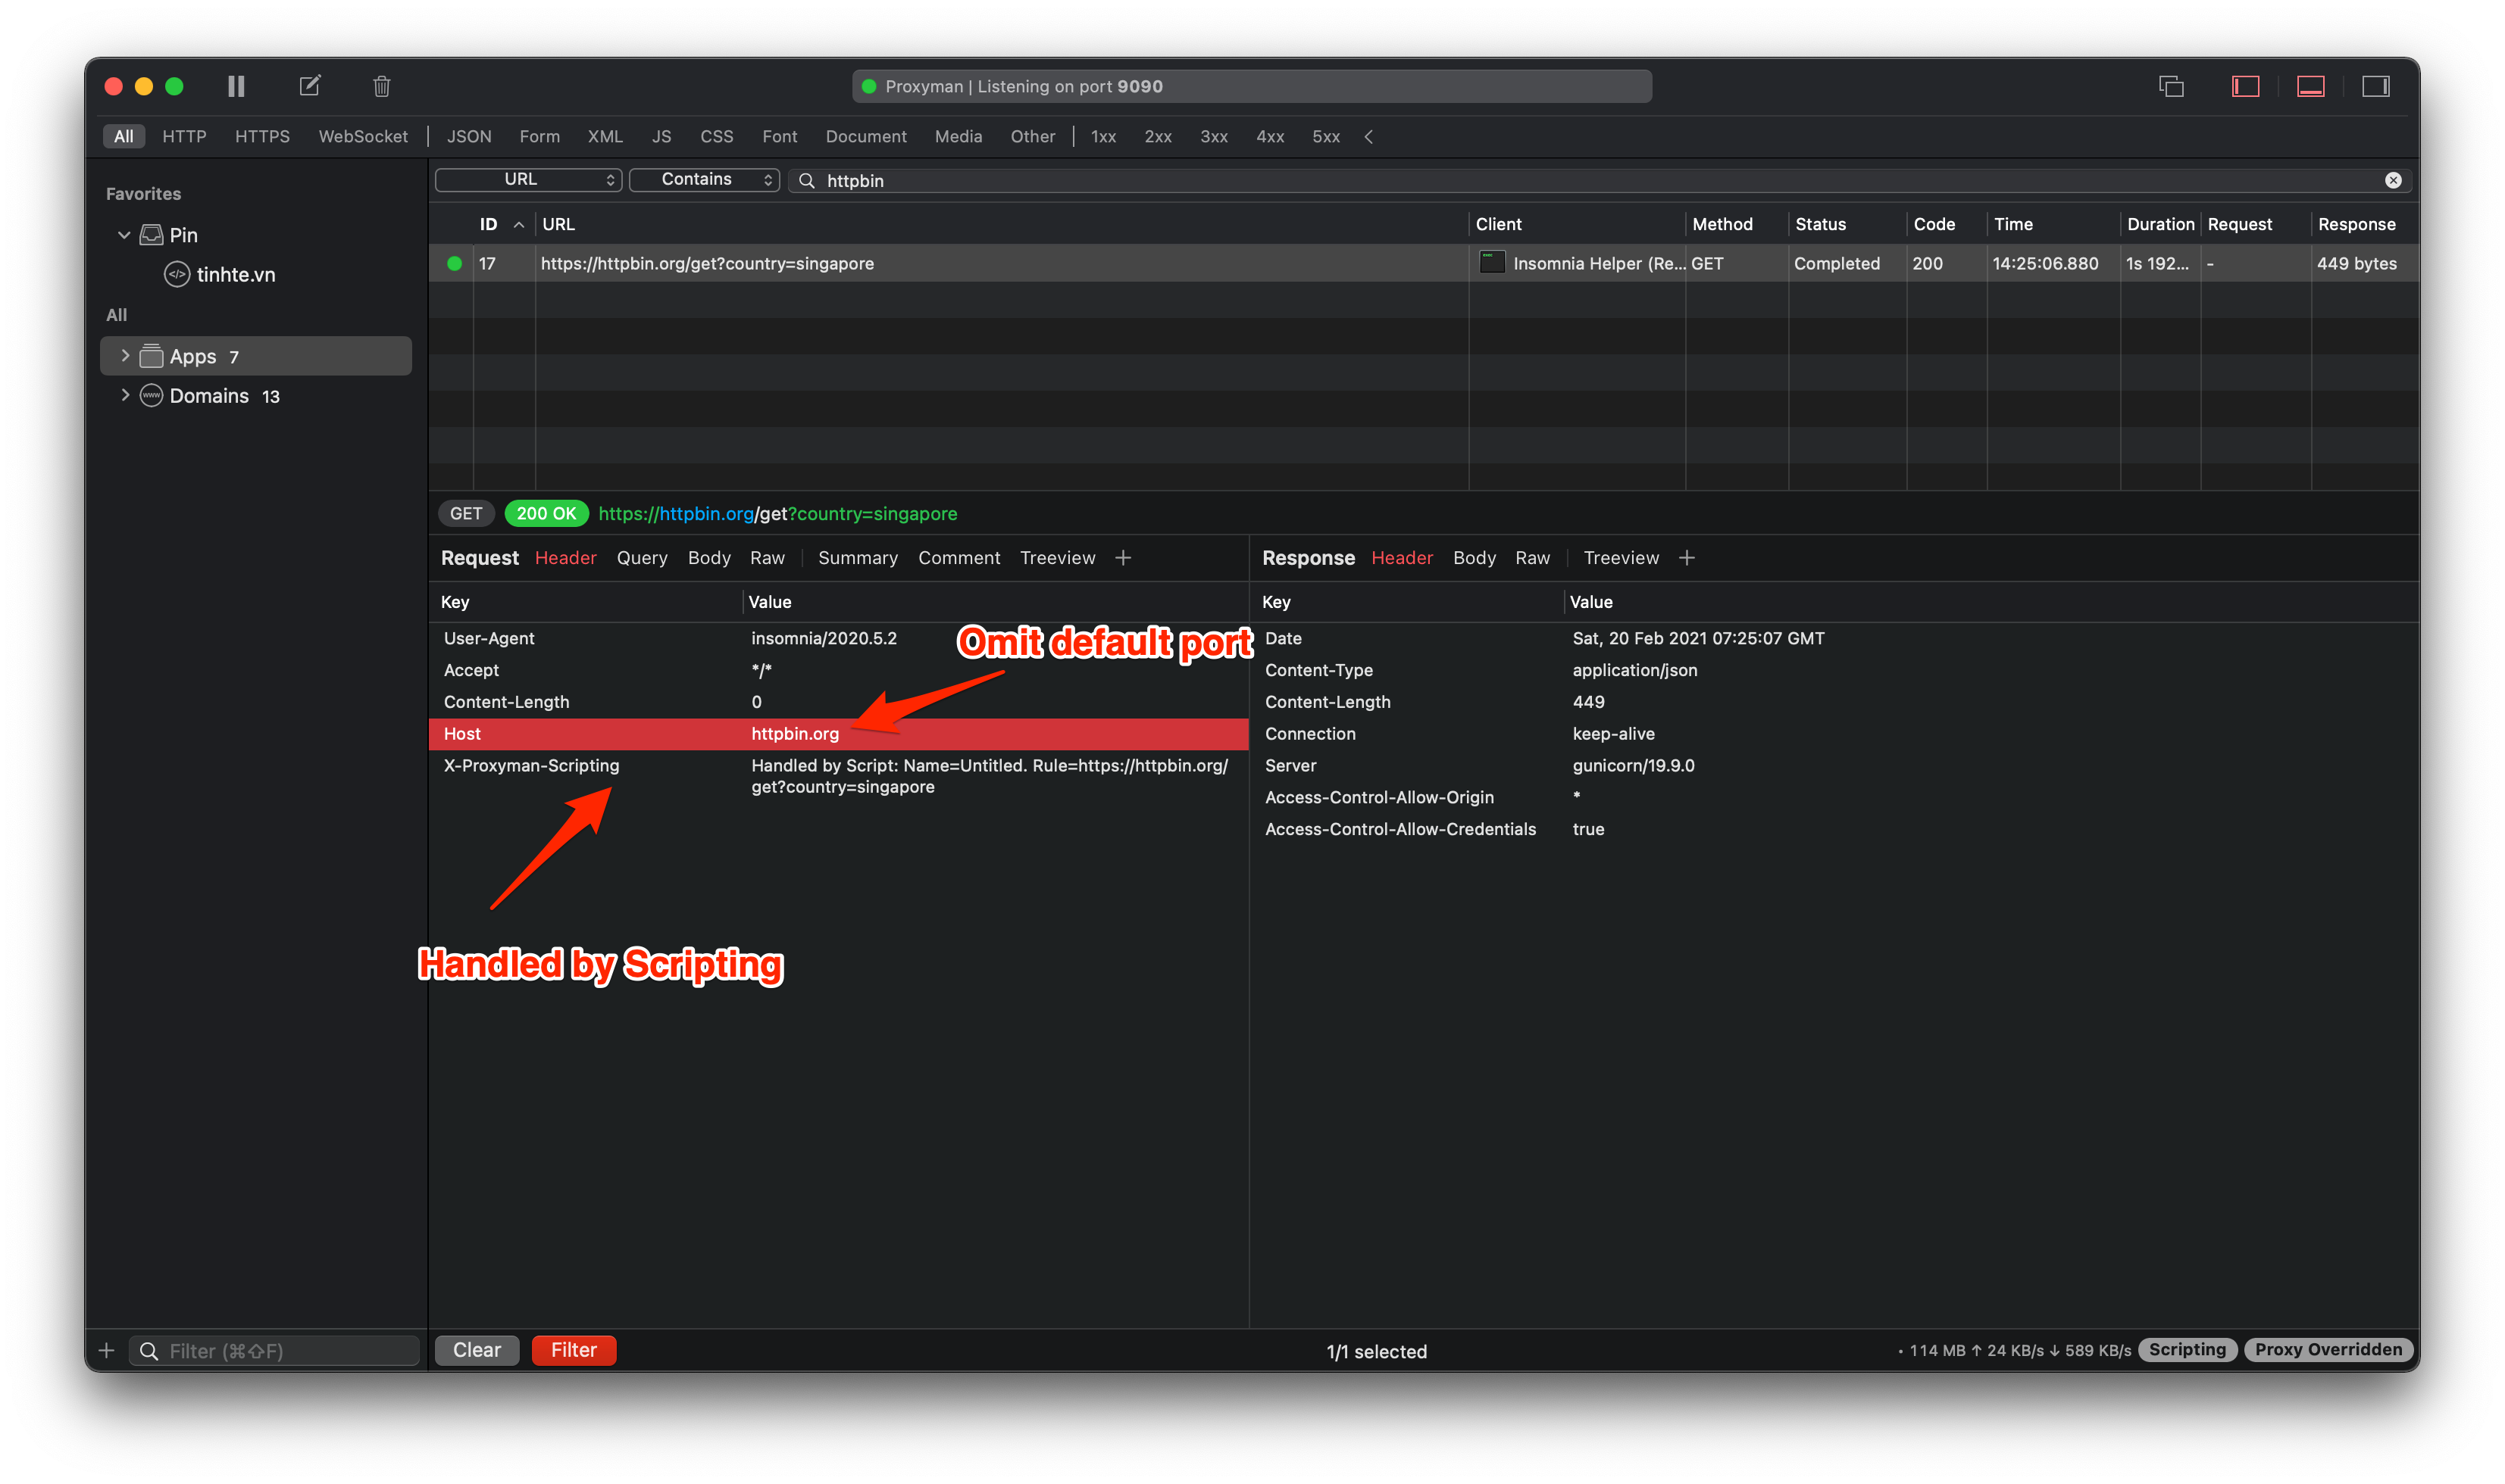Open the compose request tool
The image size is (2505, 1484).
point(310,86)
